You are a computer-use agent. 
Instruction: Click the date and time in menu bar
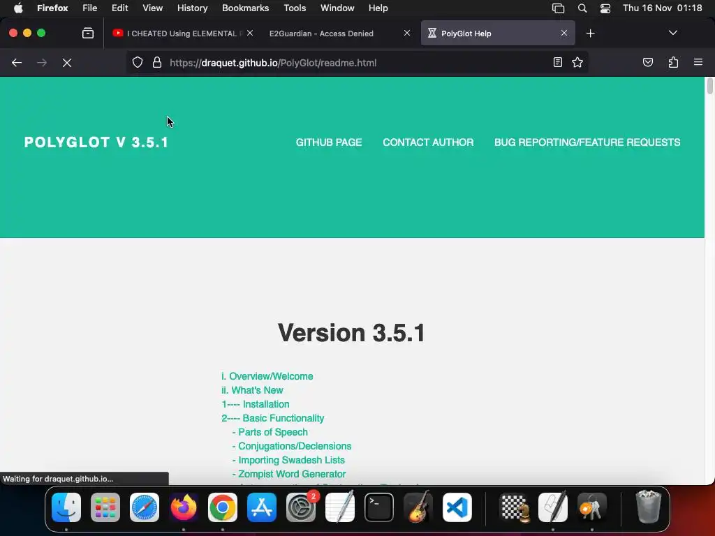point(662,8)
